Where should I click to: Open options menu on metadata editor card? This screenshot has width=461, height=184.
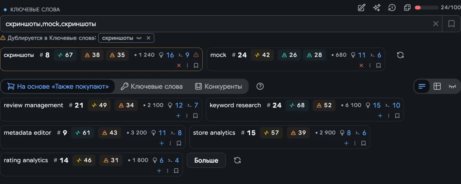coord(170,143)
